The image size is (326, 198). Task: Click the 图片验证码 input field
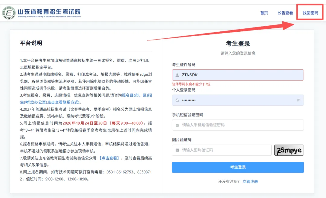tap(222, 150)
